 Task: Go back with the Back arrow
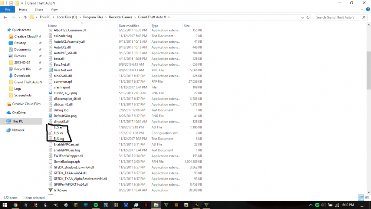pyautogui.click(x=5, y=17)
